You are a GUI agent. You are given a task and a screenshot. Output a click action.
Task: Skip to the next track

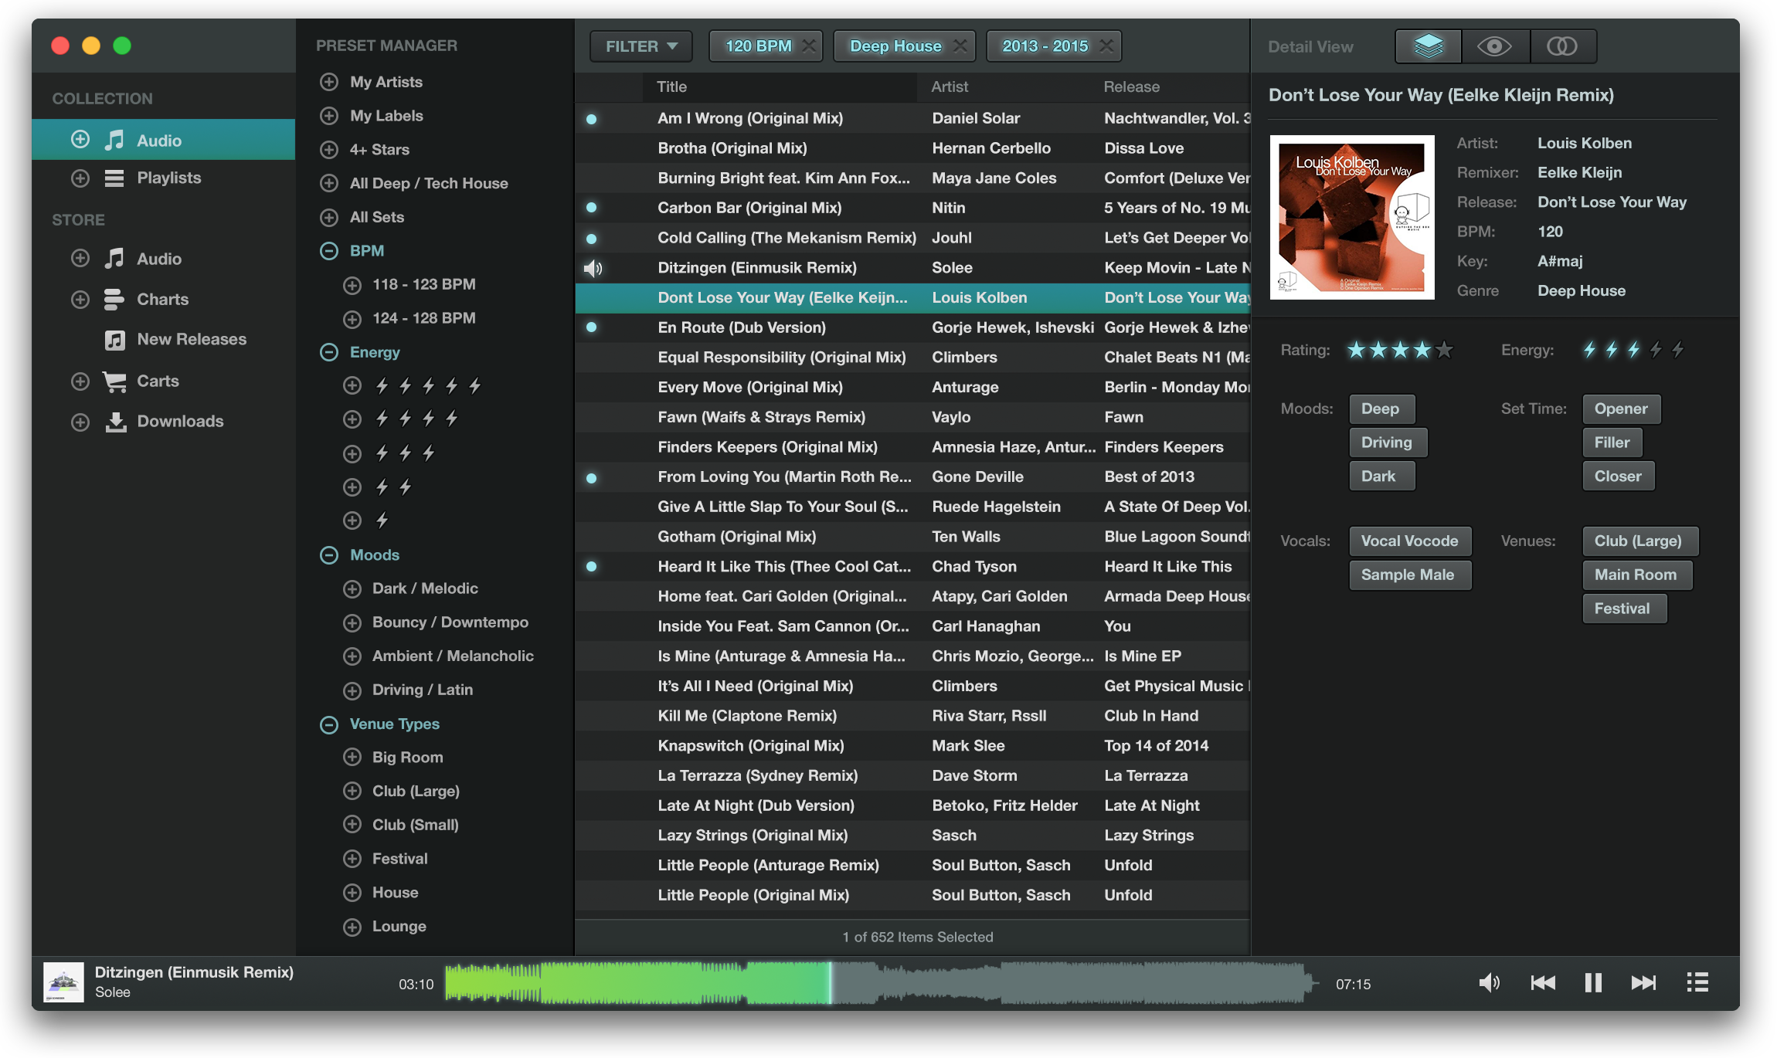click(1643, 983)
